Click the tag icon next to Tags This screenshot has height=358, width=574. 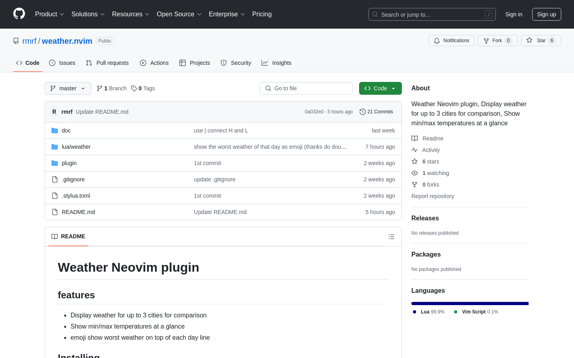point(134,88)
